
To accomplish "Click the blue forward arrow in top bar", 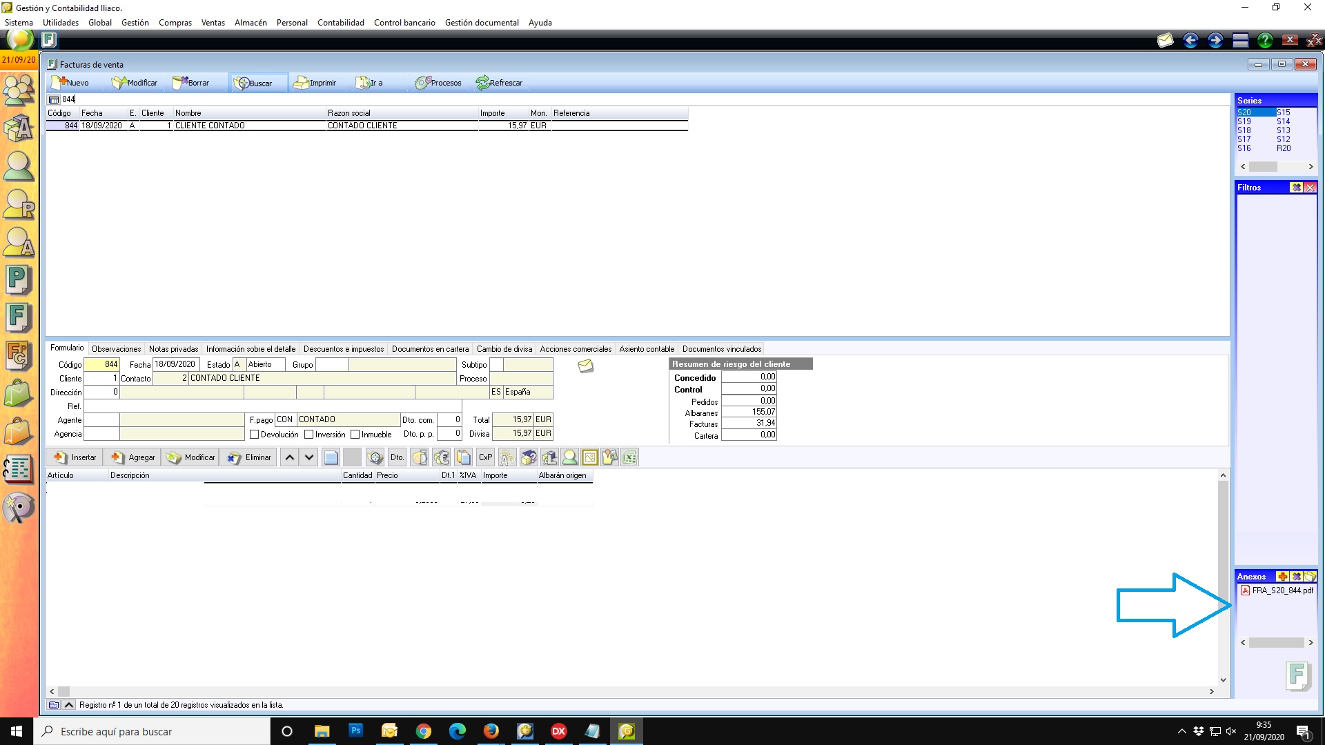I will [1215, 40].
